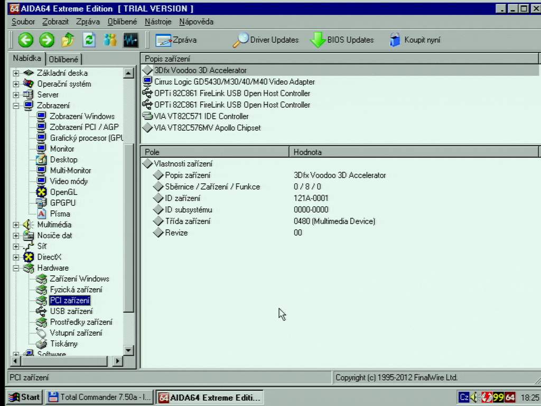Expand the Multimédia tree node
This screenshot has height=406, width=541.
(x=16, y=225)
